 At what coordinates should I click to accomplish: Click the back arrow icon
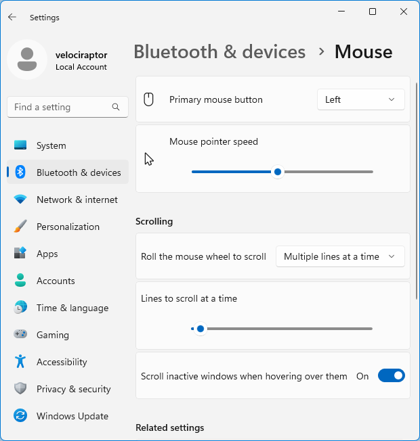(x=12, y=17)
